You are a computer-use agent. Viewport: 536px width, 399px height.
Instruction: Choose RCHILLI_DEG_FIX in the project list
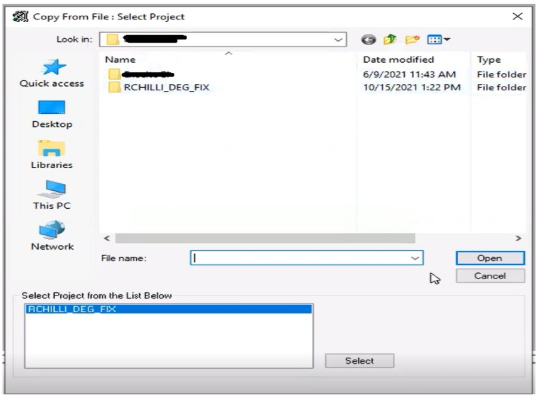pos(169,309)
